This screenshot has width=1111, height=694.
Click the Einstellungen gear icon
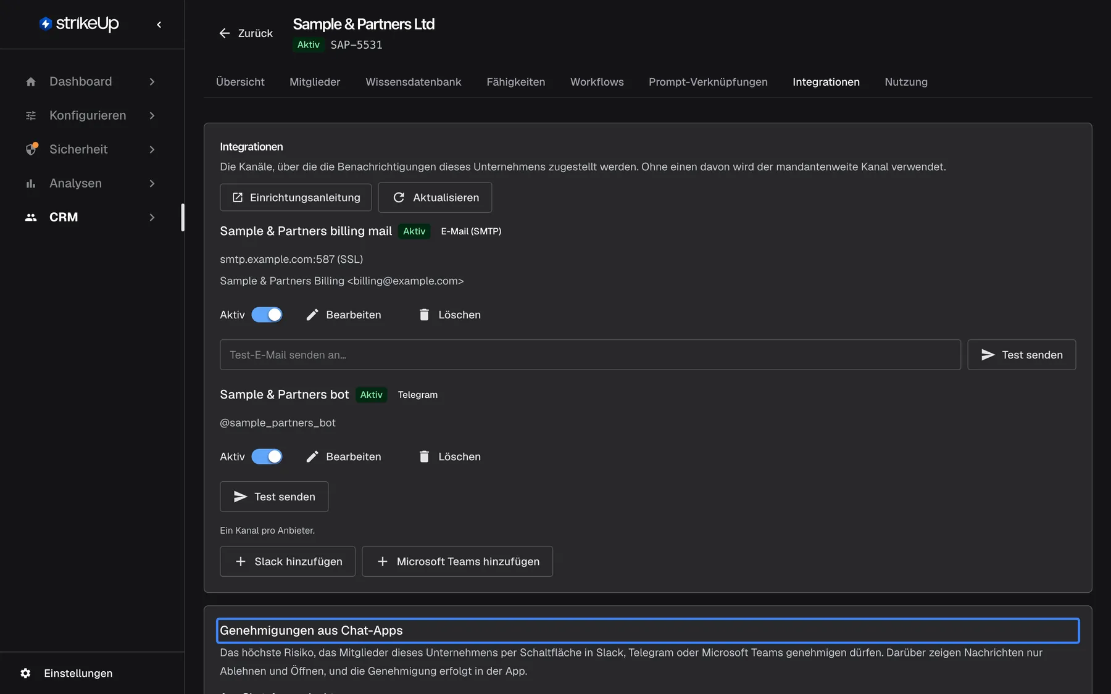[x=25, y=673]
